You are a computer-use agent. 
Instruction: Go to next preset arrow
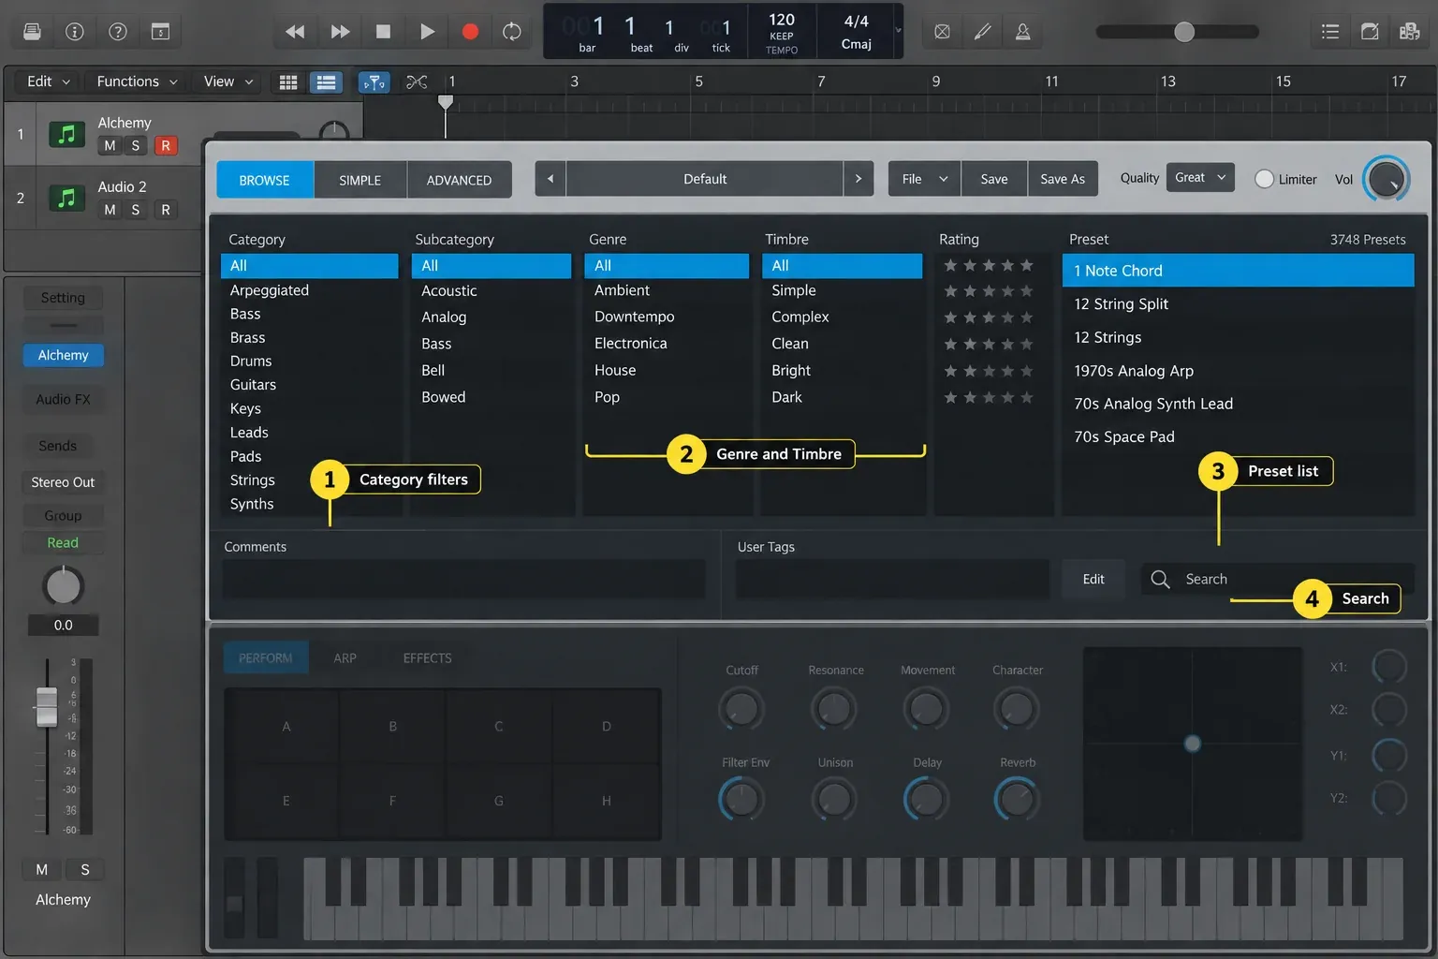click(858, 179)
